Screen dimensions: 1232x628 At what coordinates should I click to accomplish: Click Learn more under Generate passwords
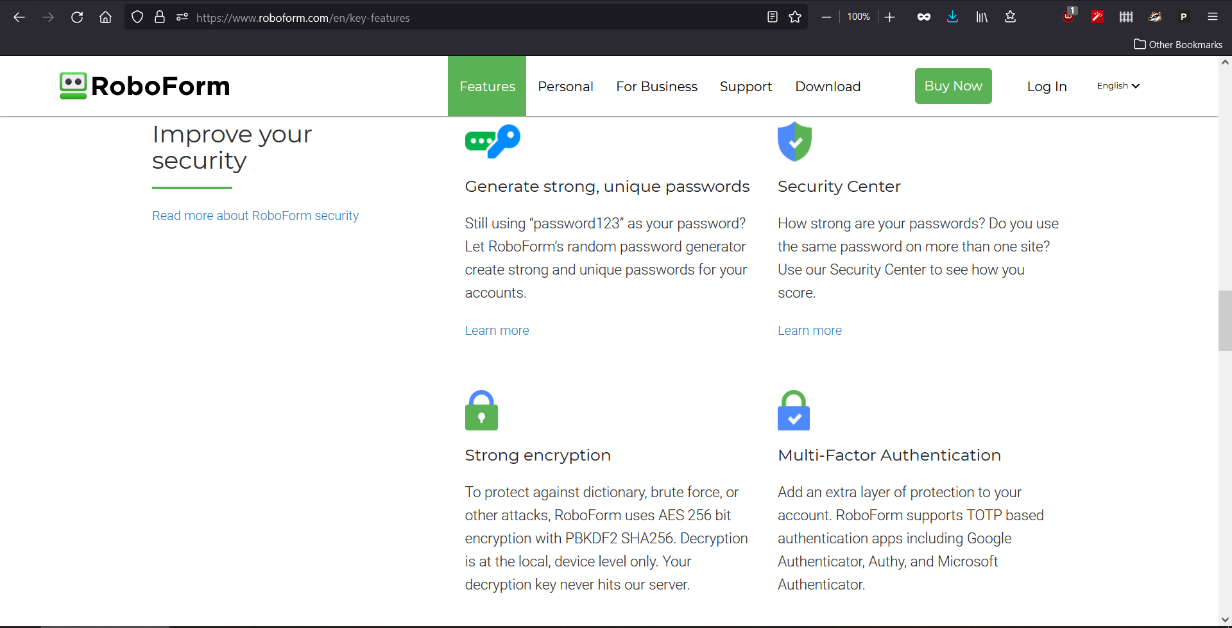[497, 330]
